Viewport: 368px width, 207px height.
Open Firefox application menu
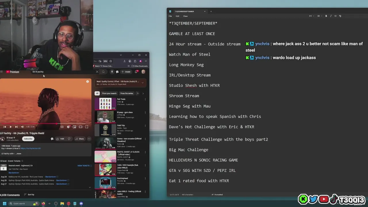[146, 61]
